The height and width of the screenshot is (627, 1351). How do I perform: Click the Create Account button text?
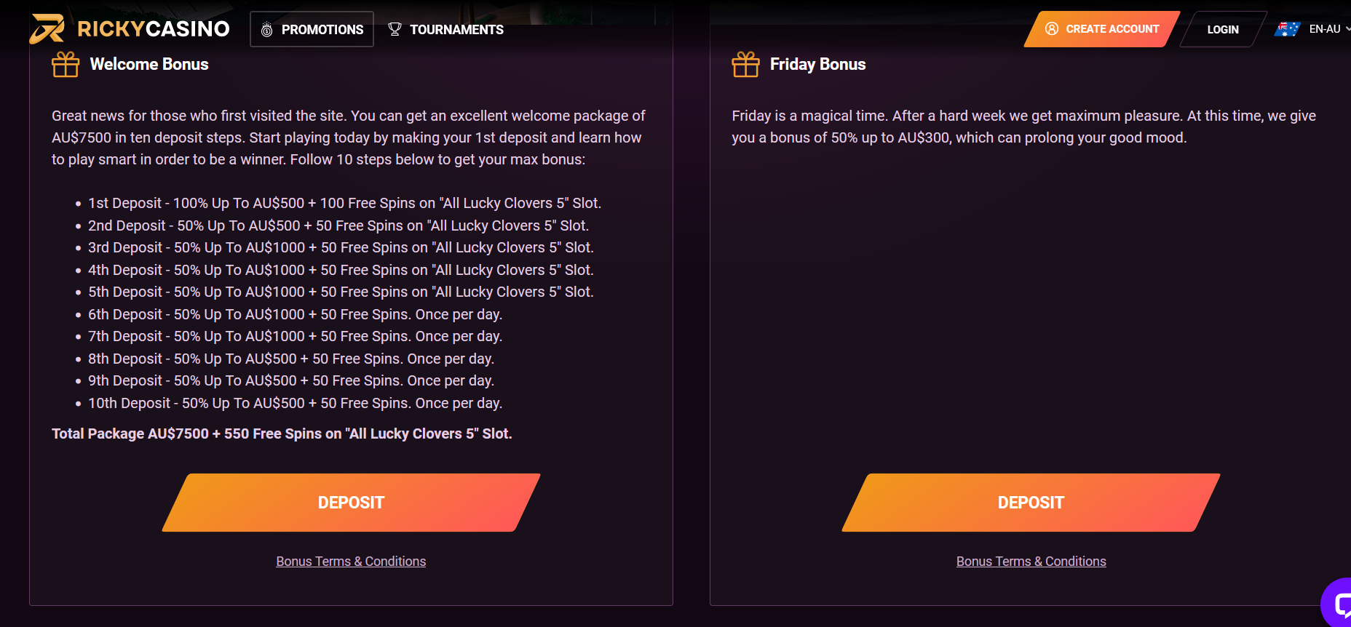[1112, 29]
